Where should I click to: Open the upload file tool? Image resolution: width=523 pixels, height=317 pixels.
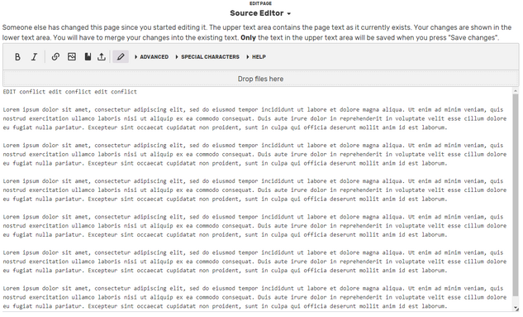click(x=102, y=57)
